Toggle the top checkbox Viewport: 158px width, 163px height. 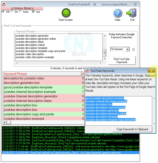[33, 12]
